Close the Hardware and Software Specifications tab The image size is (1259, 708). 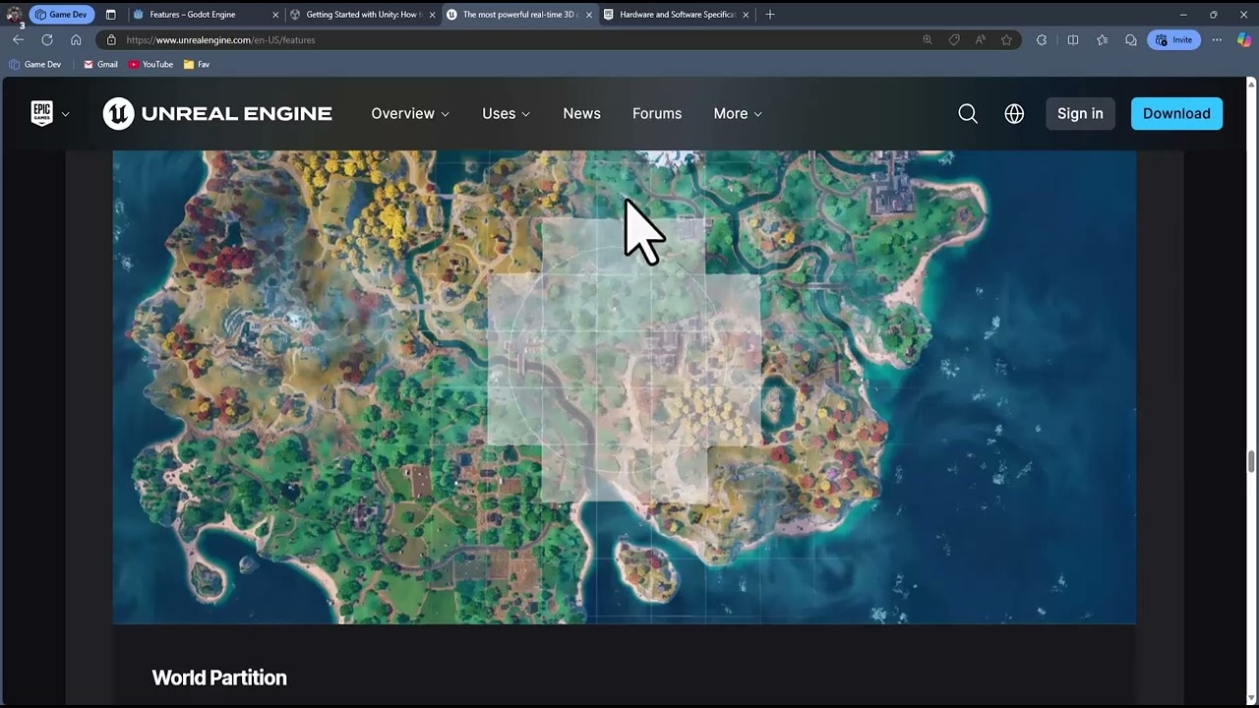746,15
